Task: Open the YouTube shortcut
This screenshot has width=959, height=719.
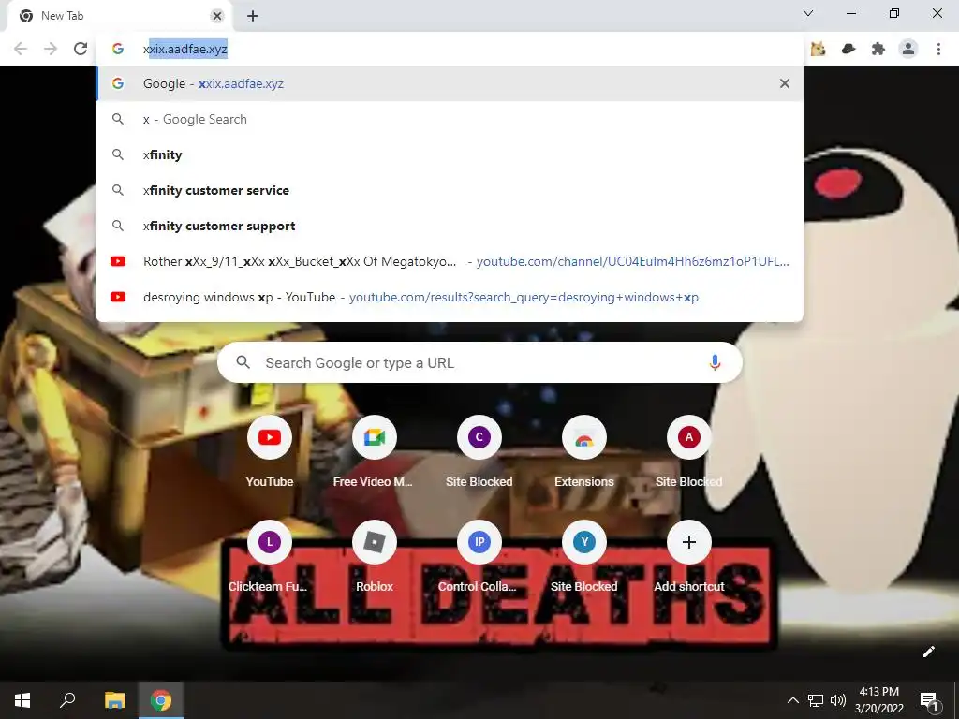Action: (270, 451)
